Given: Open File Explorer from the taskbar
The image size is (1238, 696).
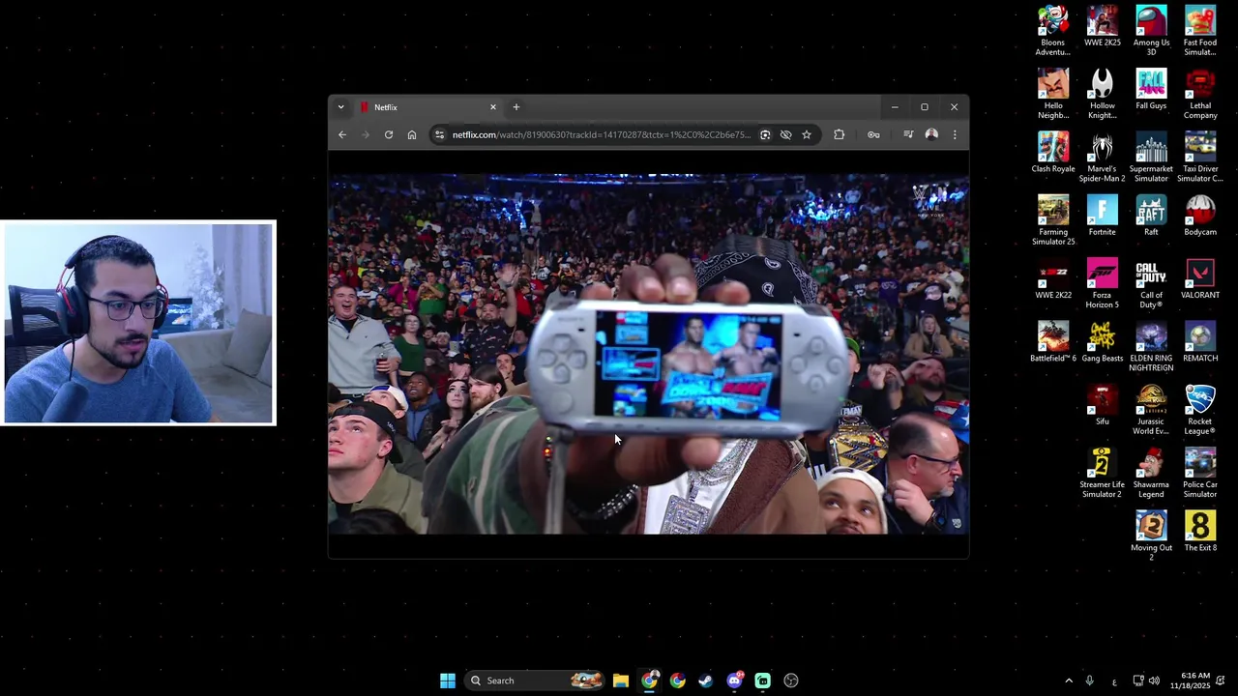Looking at the screenshot, I should (x=621, y=681).
